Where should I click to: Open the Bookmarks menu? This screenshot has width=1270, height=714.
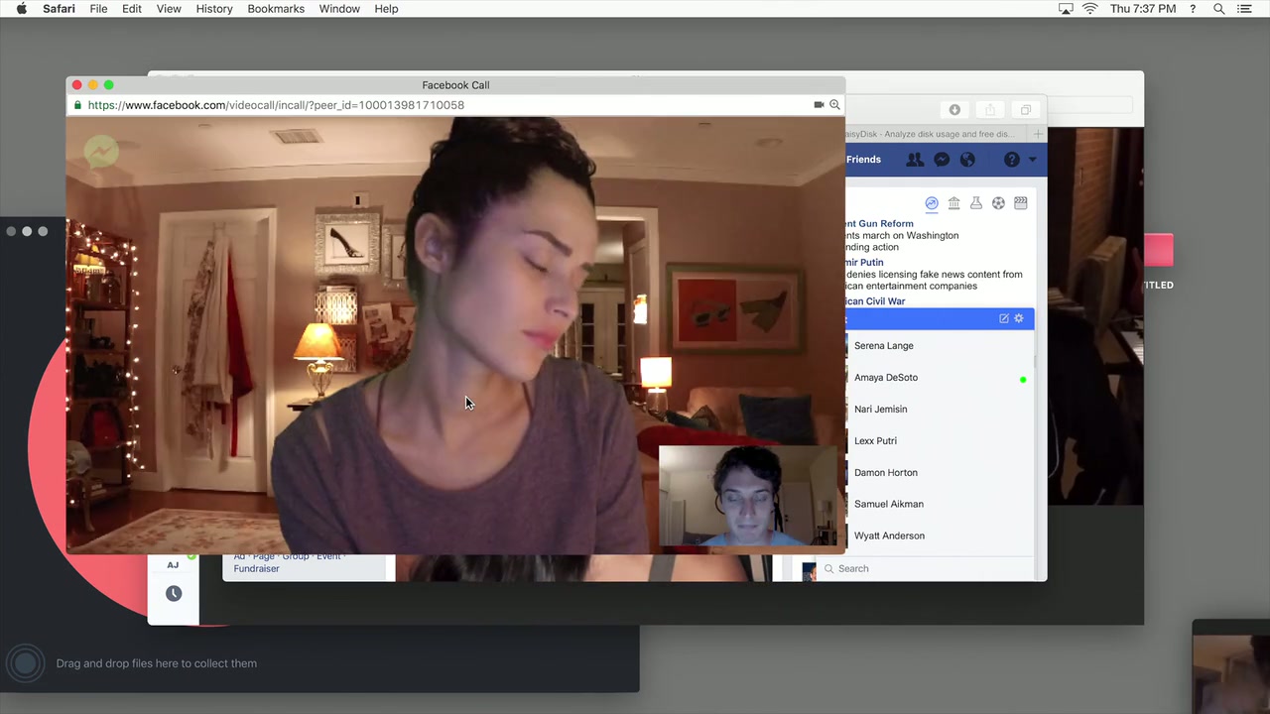276,9
